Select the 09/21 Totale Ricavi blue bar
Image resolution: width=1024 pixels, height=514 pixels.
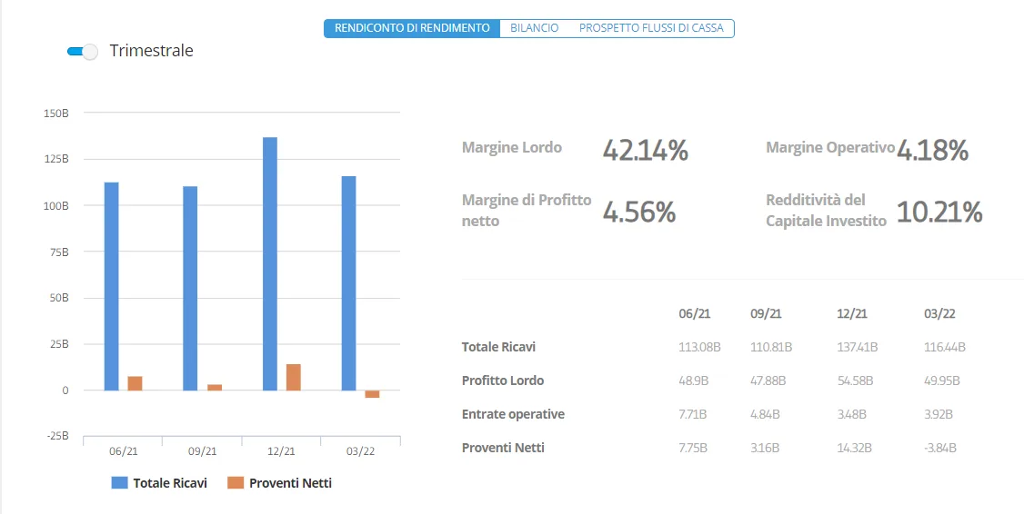(x=190, y=288)
